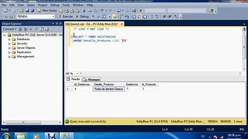Collapse the EddyBlue-PC server node

click(5, 35)
